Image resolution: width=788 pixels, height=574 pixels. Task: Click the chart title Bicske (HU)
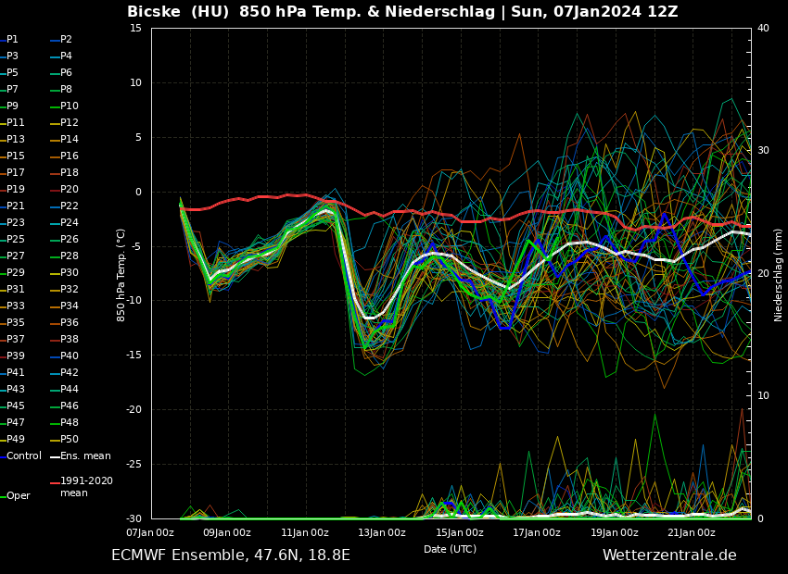coord(180,12)
